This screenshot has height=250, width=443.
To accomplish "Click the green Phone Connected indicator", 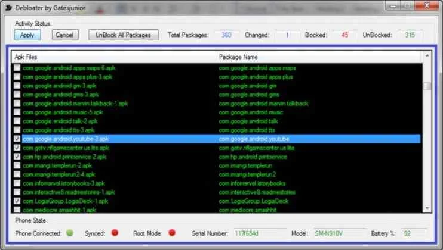I will tap(70, 233).
